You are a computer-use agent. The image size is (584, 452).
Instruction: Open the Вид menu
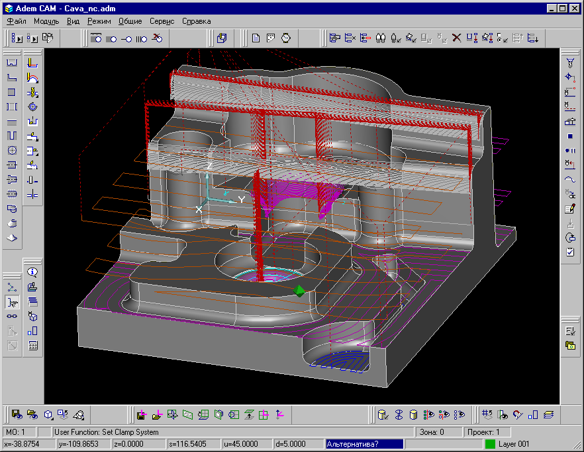[x=73, y=21]
